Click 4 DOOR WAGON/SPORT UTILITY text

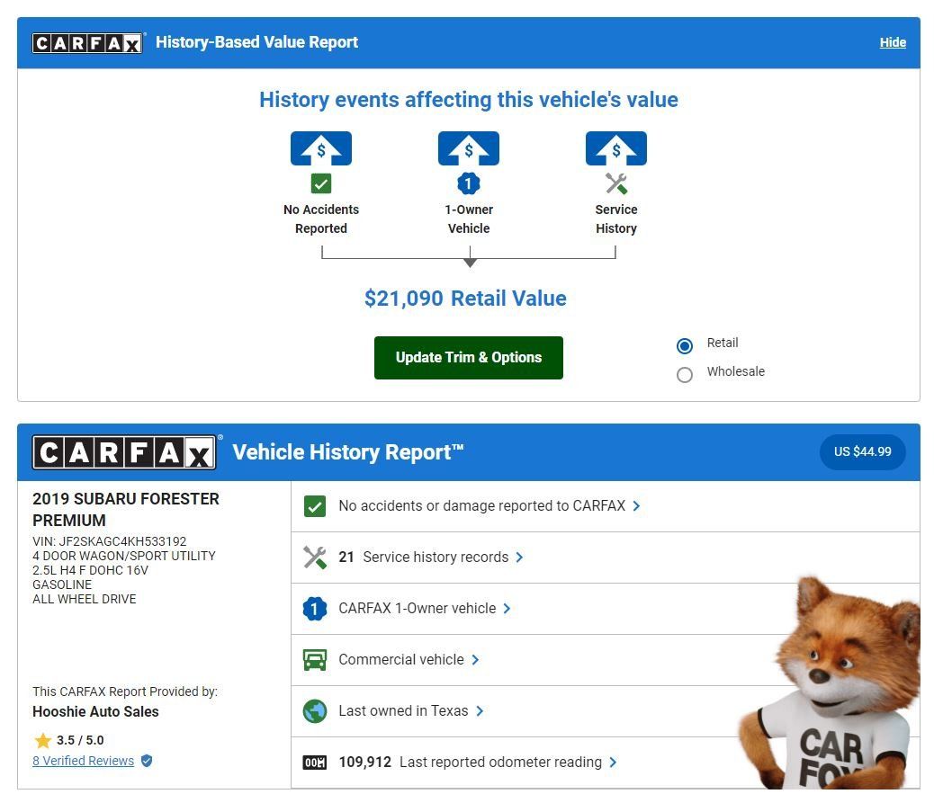[x=124, y=556]
